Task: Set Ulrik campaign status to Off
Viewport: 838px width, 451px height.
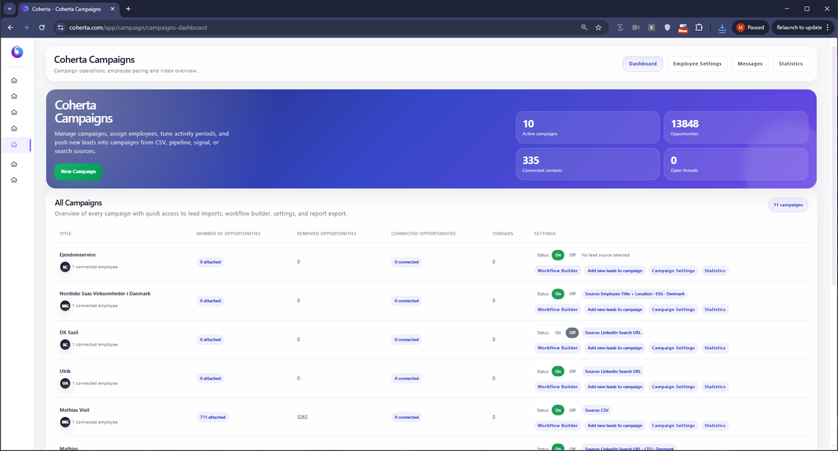Action: point(572,371)
